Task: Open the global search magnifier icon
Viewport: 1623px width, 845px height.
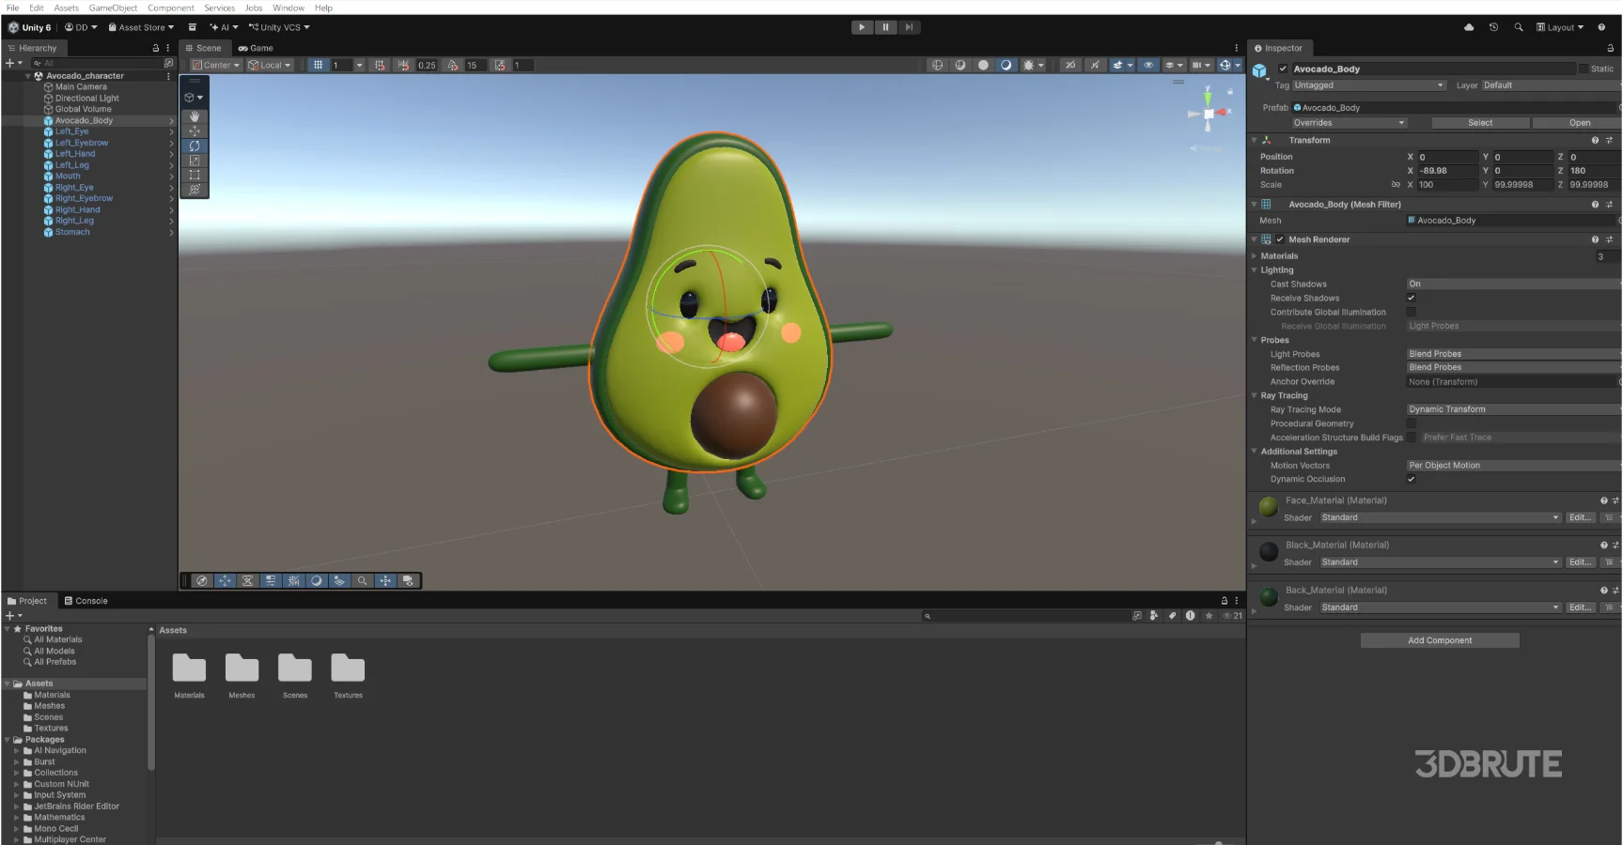Action: (1519, 27)
